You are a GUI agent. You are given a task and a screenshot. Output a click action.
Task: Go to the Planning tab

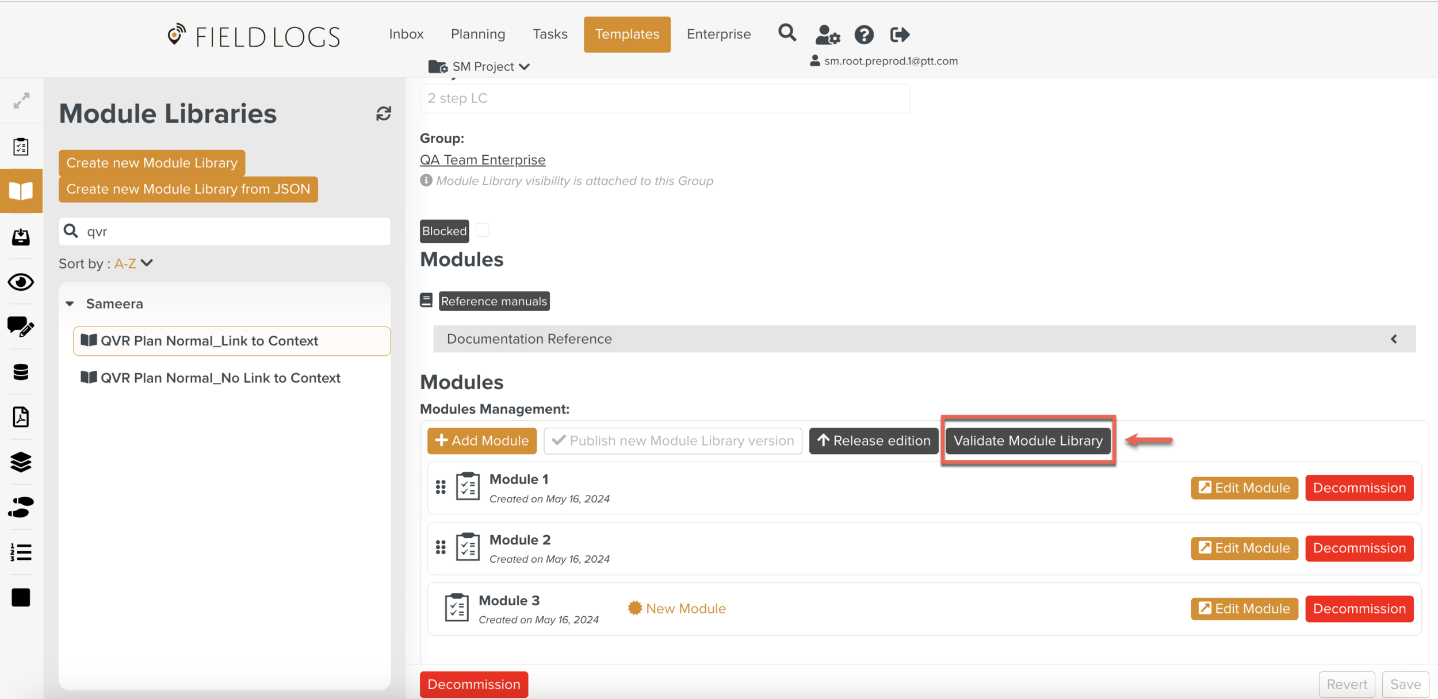[478, 34]
